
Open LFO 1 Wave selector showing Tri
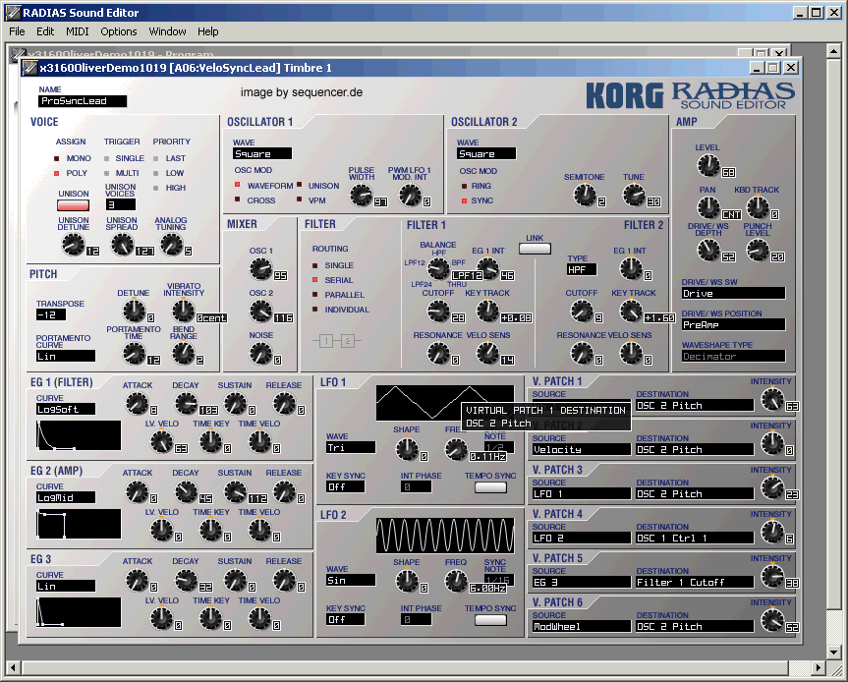pos(351,447)
